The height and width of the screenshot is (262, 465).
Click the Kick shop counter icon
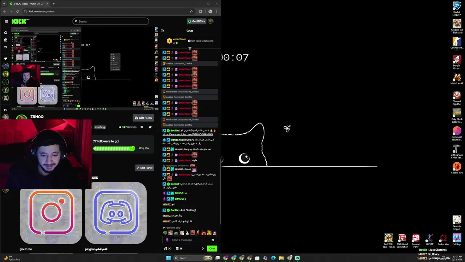pyautogui.click(x=178, y=249)
